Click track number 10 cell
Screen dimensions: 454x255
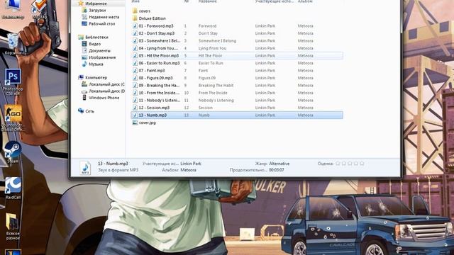[186, 93]
